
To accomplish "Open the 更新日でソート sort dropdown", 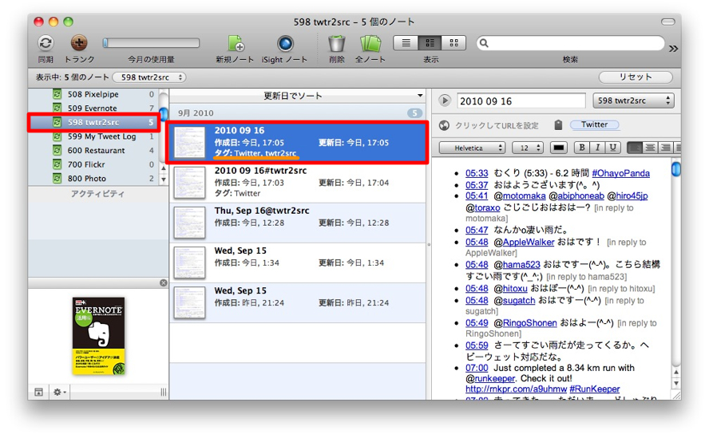I will (297, 96).
